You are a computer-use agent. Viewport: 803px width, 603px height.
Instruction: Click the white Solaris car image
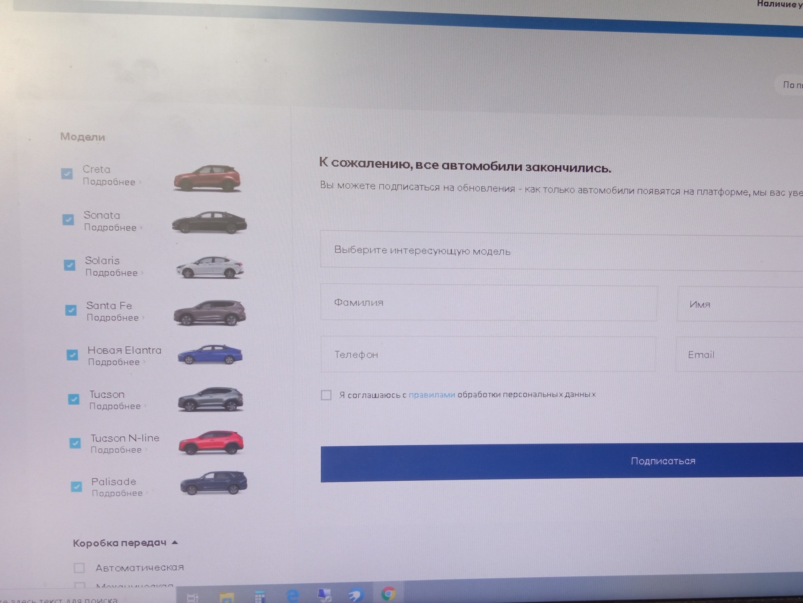tap(210, 267)
